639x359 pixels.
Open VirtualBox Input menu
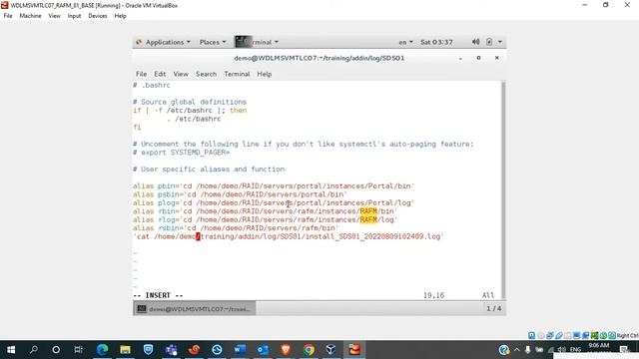click(x=74, y=16)
